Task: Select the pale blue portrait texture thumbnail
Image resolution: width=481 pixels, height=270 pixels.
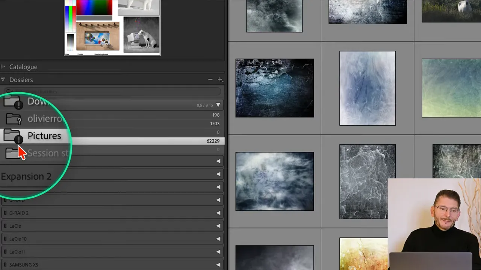Action: [367, 88]
